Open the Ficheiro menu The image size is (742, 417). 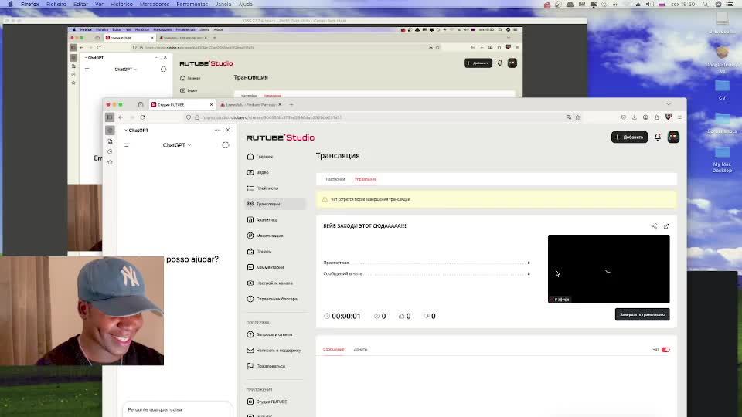click(56, 5)
